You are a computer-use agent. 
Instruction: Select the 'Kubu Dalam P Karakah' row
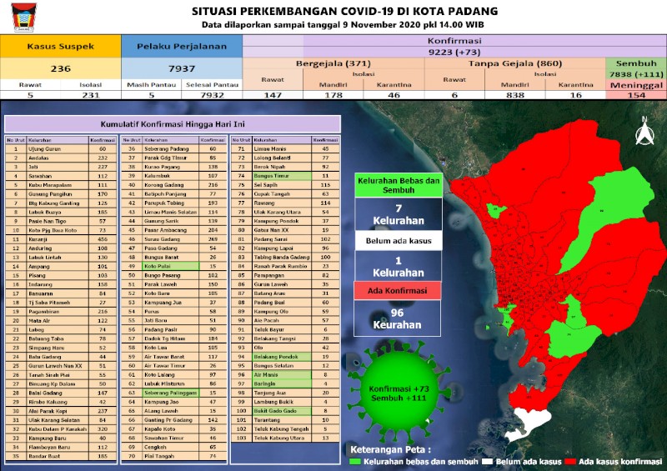pos(61,428)
